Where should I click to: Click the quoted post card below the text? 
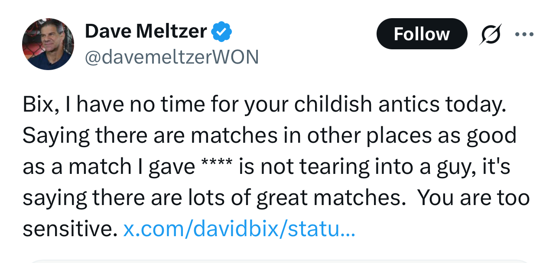coord(279,260)
